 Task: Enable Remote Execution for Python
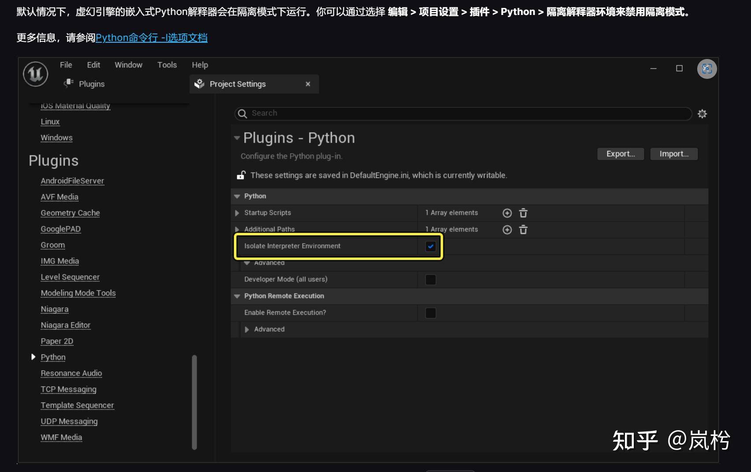pyautogui.click(x=430, y=313)
